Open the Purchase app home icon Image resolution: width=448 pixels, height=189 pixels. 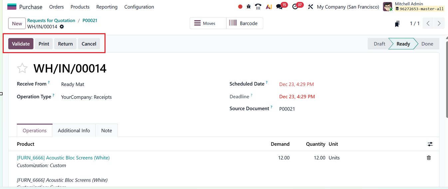pos(12,7)
